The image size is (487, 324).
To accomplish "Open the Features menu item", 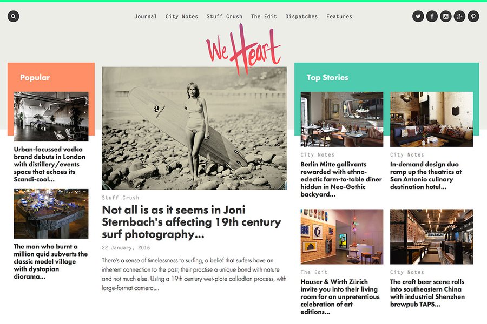I will (339, 16).
